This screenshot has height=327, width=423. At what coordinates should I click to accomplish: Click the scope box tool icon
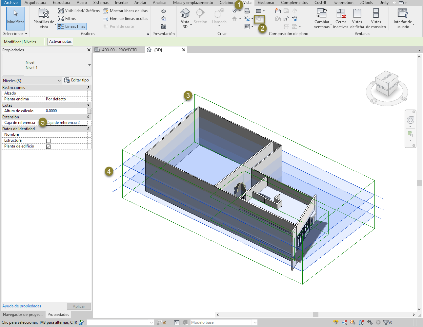tap(259, 19)
